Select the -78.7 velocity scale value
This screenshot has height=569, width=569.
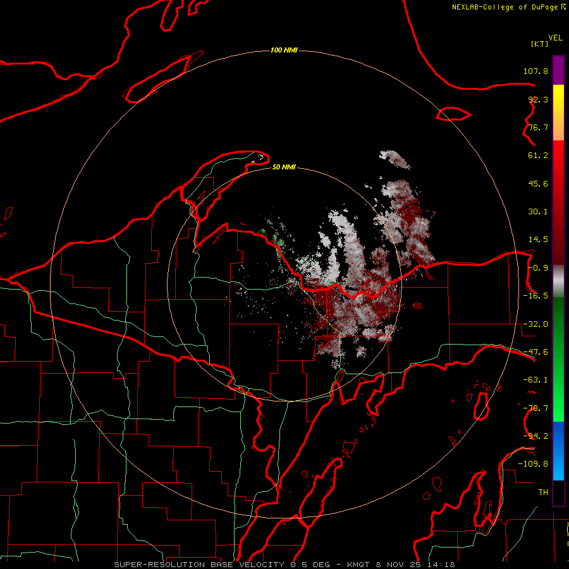(x=535, y=408)
